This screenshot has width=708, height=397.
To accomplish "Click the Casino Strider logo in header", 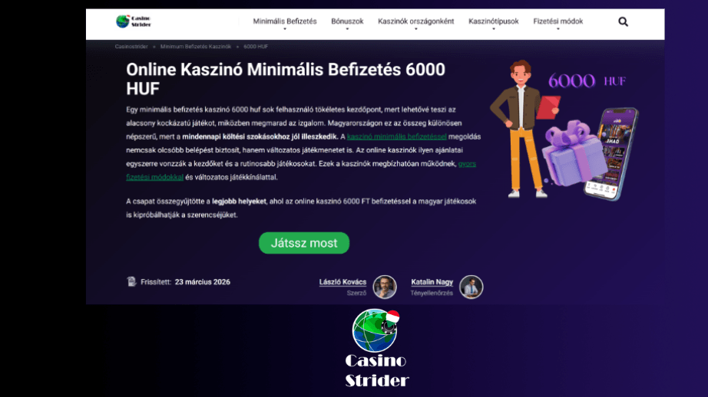I will click(134, 21).
